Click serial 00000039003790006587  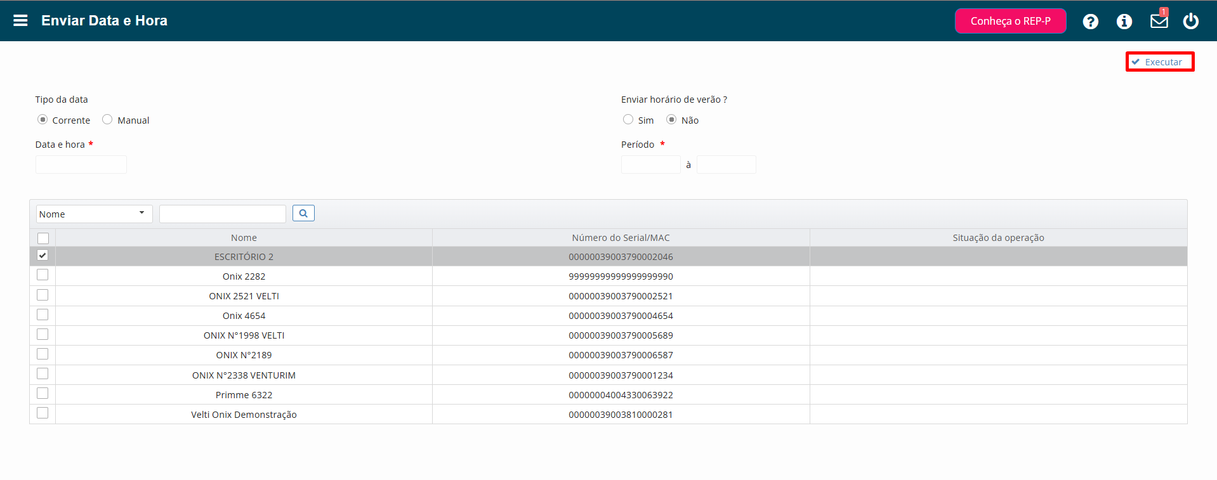[621, 355]
